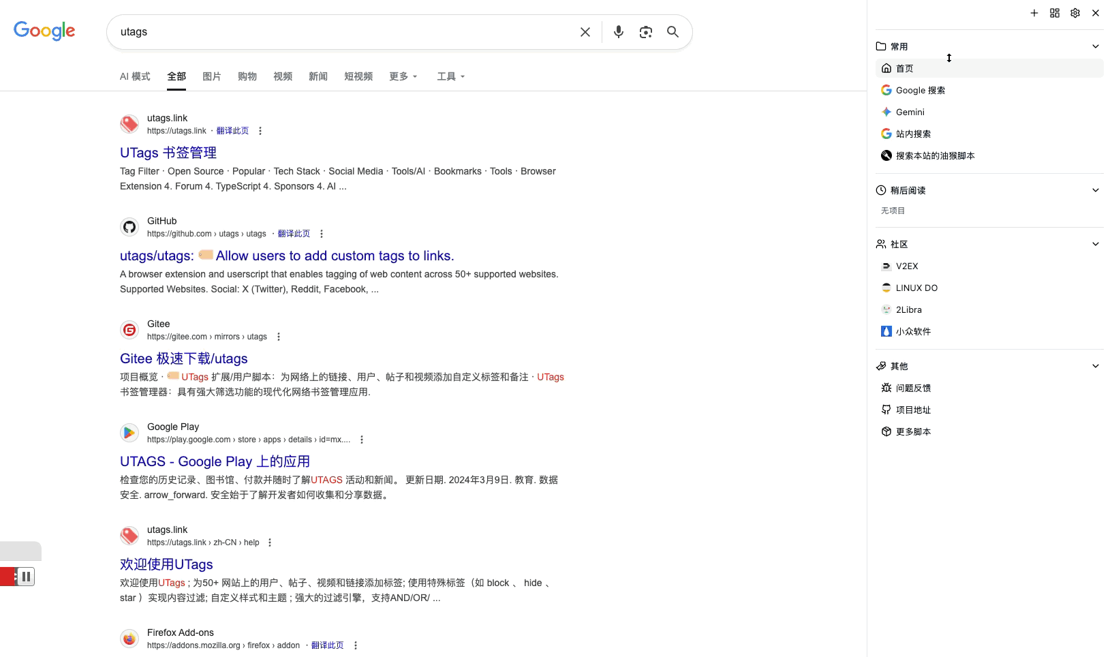
Task: Open Gemini from the sidebar
Action: pyautogui.click(x=910, y=112)
